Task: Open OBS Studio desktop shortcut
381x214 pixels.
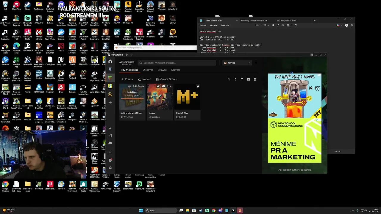Action: pos(16,116)
